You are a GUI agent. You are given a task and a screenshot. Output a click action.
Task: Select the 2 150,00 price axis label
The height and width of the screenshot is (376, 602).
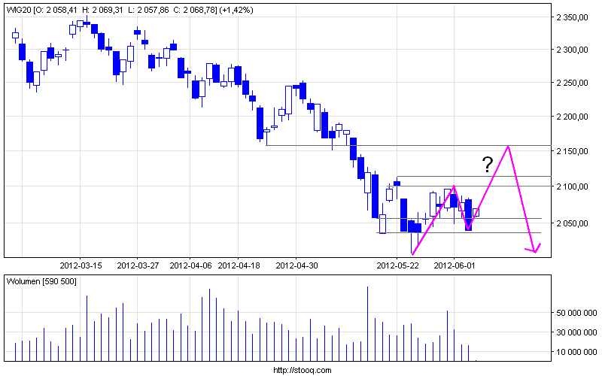(x=573, y=151)
